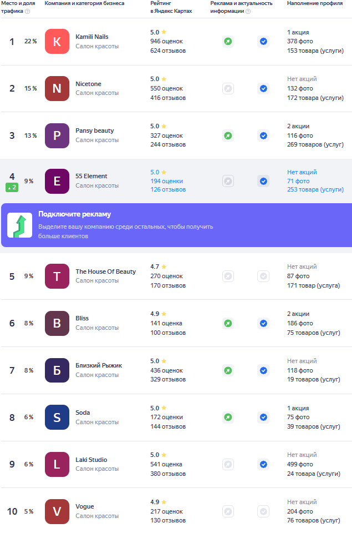Click the blue verified checkmark for Близкий Рыжик

click(x=263, y=370)
